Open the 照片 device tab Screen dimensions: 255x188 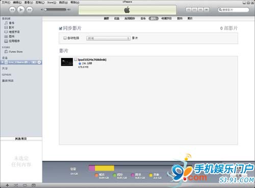click(x=190, y=18)
